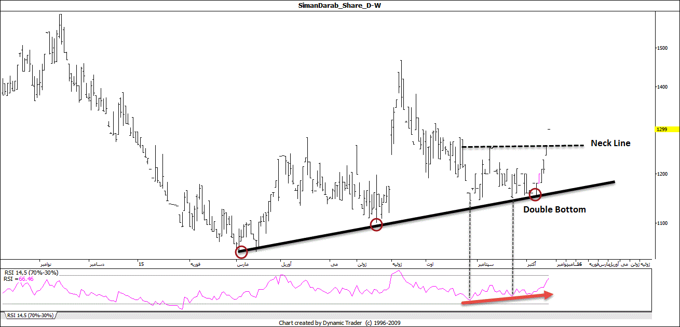Click the SimanDarab_Share_D-W chart title
680x327 pixels.
tap(339, 5)
